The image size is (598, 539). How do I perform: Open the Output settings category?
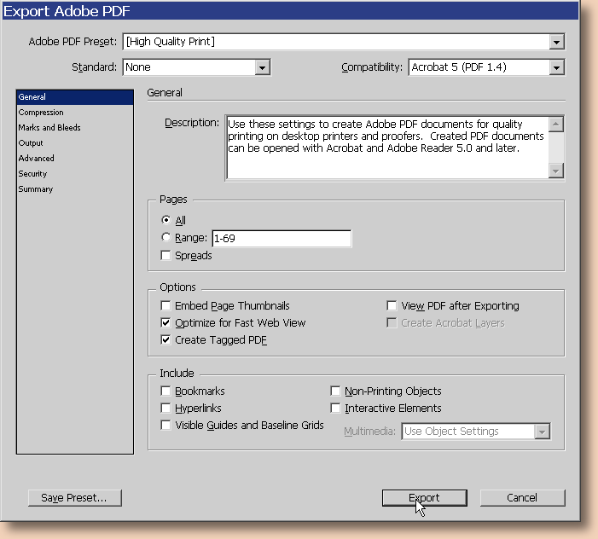tap(31, 143)
